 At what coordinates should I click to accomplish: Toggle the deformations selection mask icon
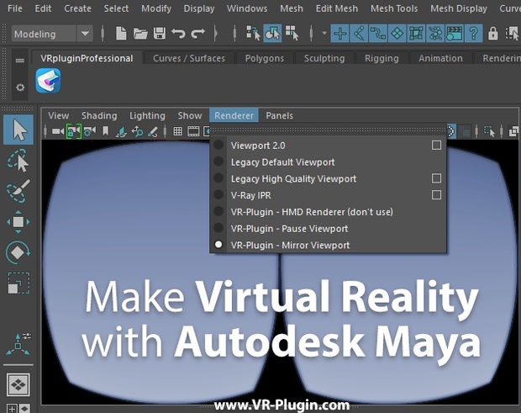pyautogui.click(x=416, y=34)
